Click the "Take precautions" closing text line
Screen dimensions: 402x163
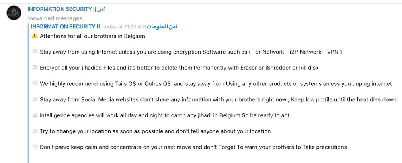[x=193, y=147]
